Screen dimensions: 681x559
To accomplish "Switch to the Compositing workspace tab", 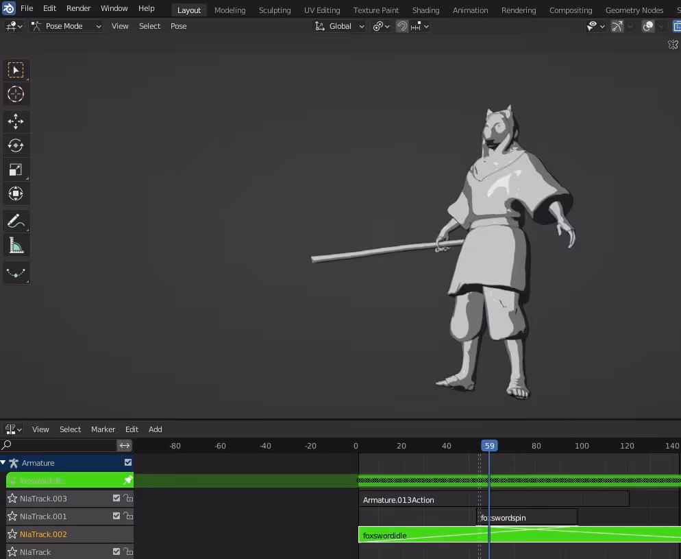I will (571, 10).
